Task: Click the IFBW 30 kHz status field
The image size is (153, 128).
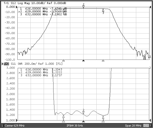Action: coord(75,126)
